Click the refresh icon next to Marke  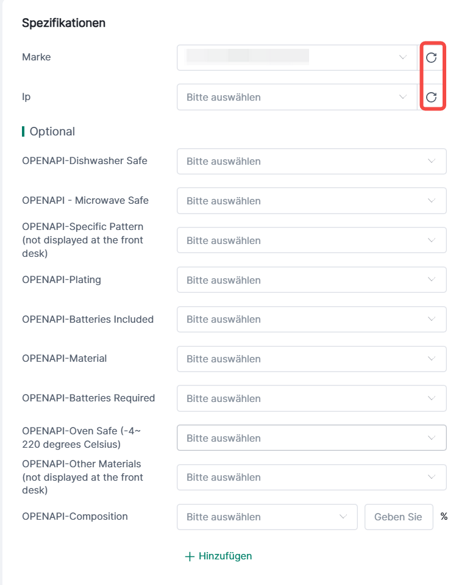pos(431,58)
